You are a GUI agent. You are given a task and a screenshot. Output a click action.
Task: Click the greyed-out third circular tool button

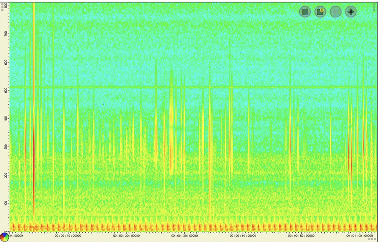[335, 12]
